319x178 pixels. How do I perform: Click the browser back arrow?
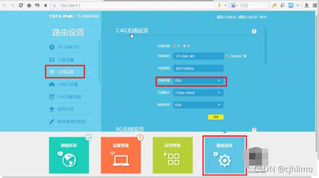(5, 6)
